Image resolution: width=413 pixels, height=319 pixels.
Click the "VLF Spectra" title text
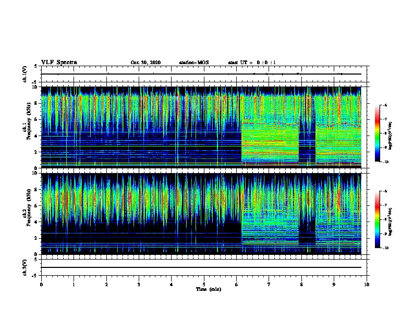(59, 63)
